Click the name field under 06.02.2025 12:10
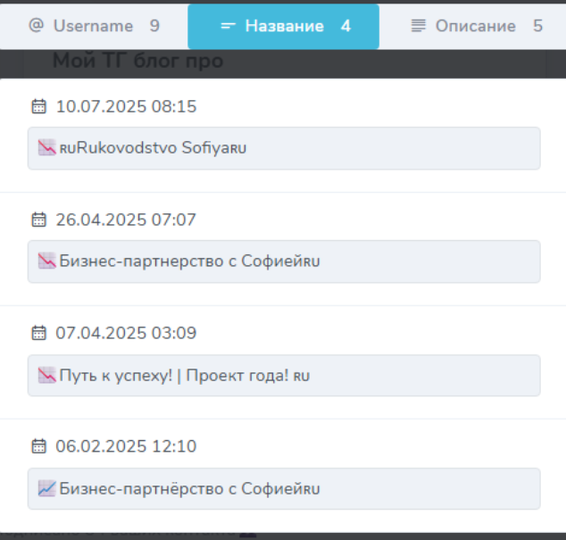 tap(284, 488)
